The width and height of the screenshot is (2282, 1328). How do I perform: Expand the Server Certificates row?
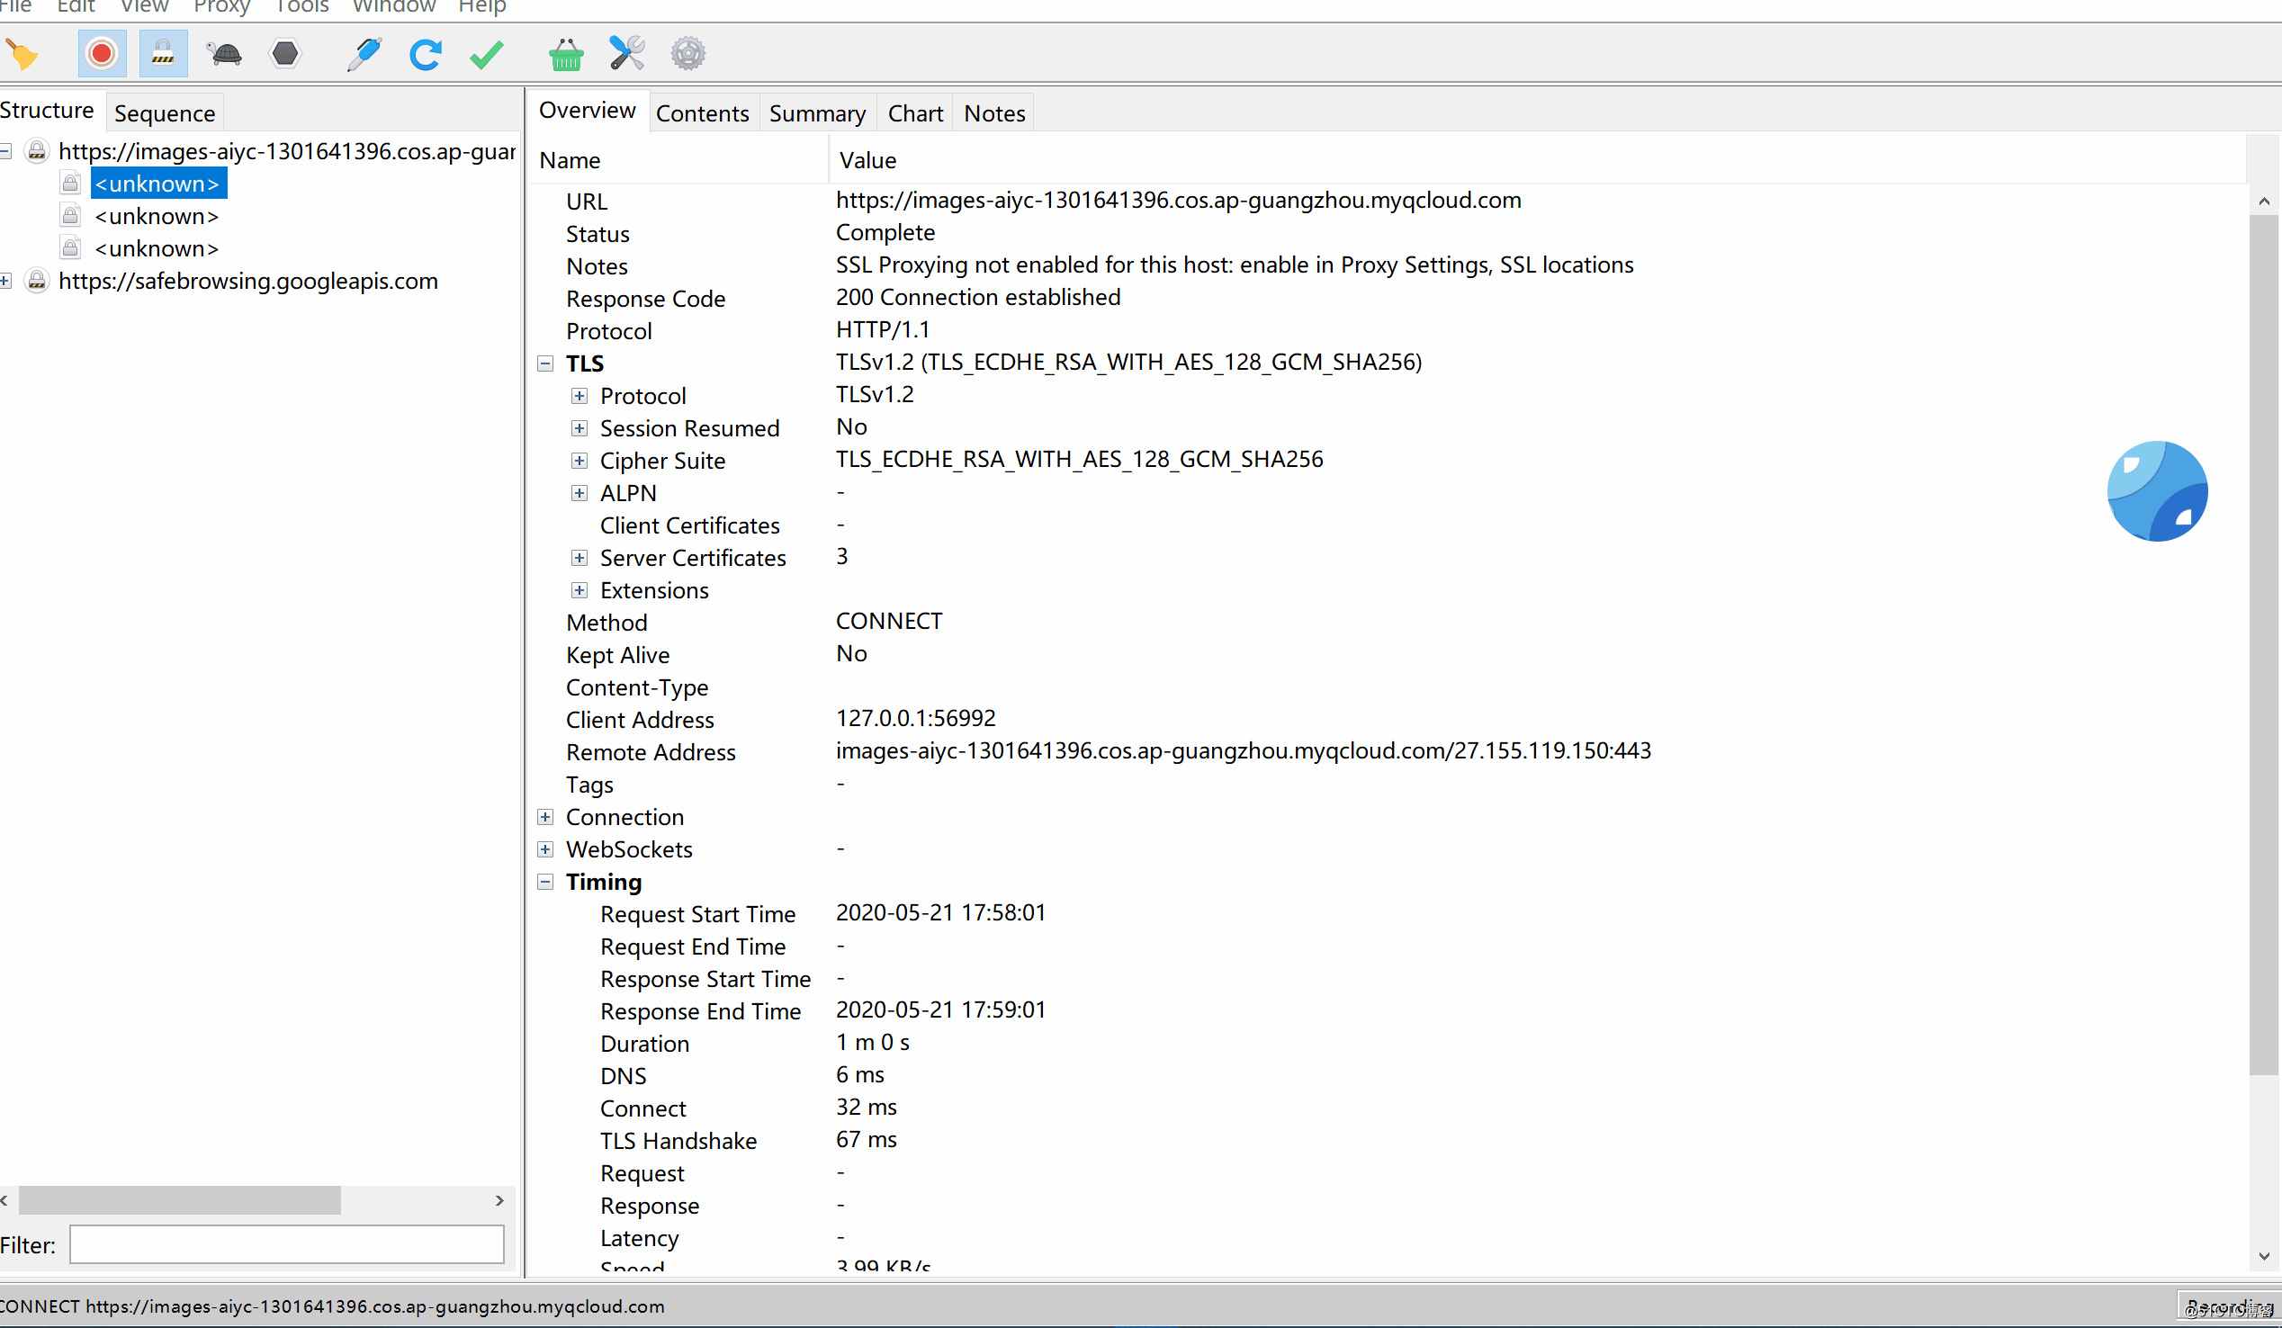(579, 558)
